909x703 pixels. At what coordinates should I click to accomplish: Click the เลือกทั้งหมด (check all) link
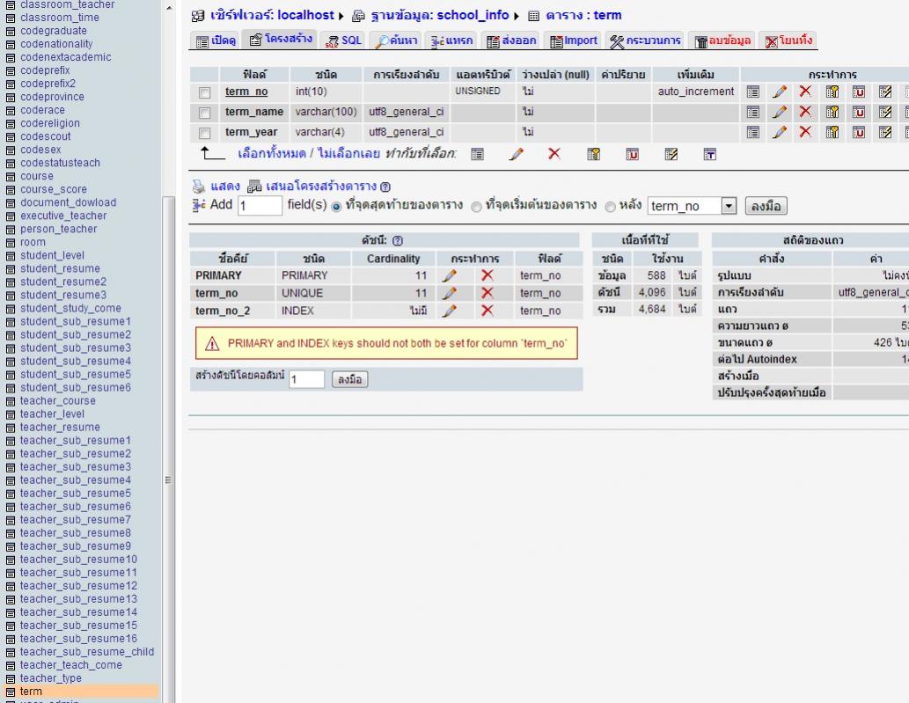[x=272, y=154]
